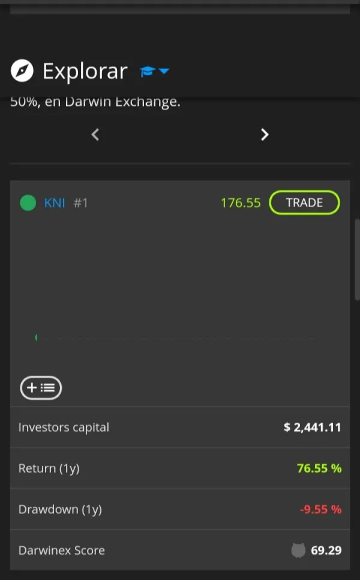Click the Explorar compass icon
The width and height of the screenshot is (360, 580).
click(x=22, y=71)
